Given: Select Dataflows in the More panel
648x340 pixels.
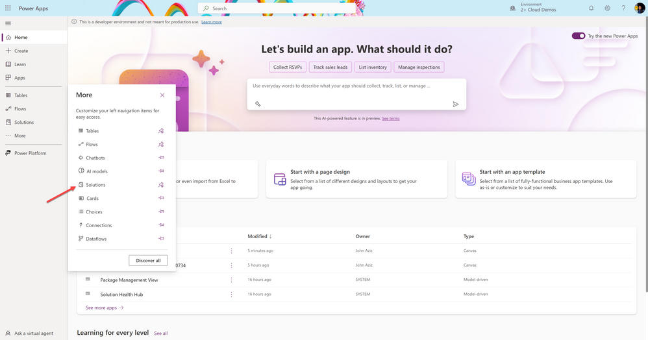Looking at the screenshot, I should [x=96, y=239].
